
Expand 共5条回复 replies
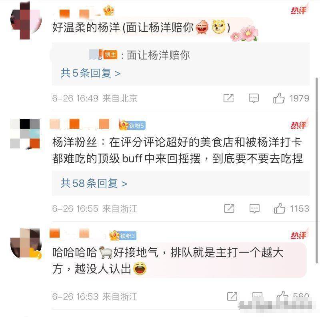(x=90, y=73)
